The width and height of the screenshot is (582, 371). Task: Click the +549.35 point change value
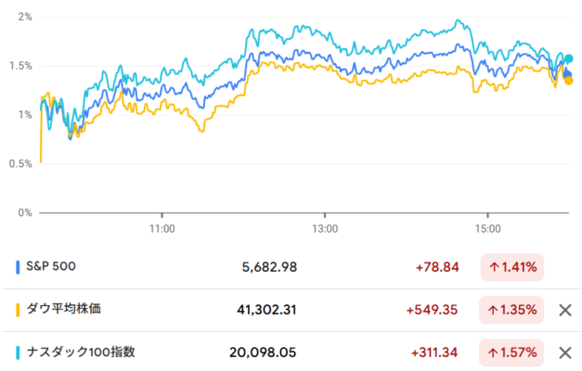coord(432,310)
